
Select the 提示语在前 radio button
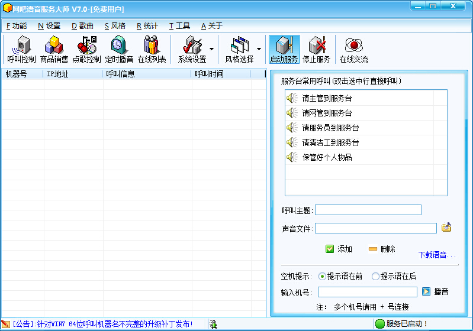point(322,276)
